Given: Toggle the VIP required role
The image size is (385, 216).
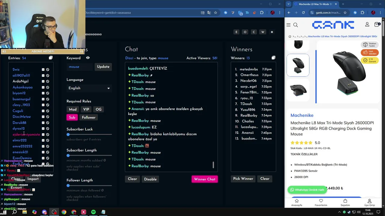Looking at the screenshot, I should pyautogui.click(x=86, y=109).
